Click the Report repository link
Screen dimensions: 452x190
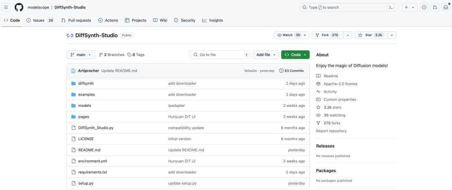click(331, 131)
